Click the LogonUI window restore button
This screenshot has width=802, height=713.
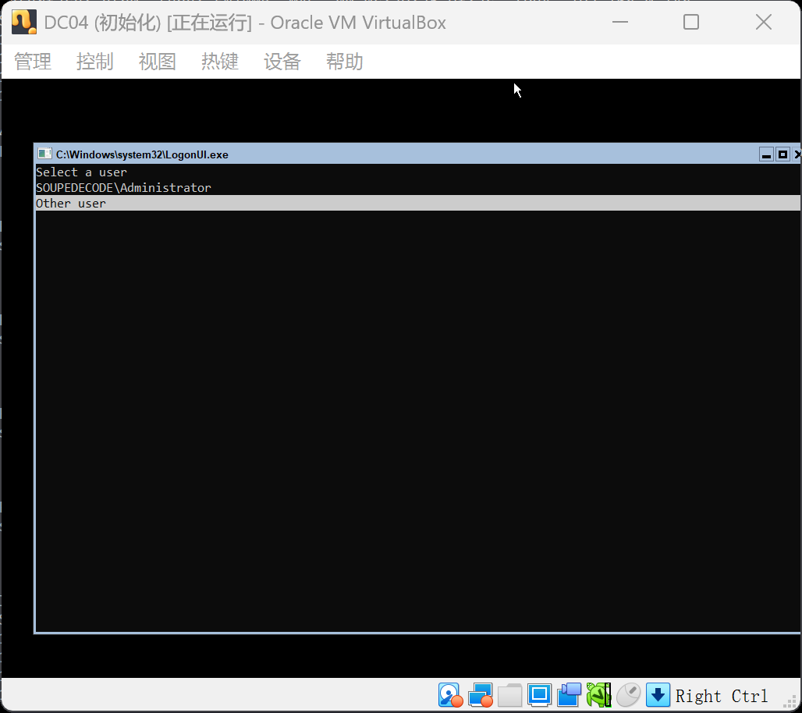click(x=782, y=154)
